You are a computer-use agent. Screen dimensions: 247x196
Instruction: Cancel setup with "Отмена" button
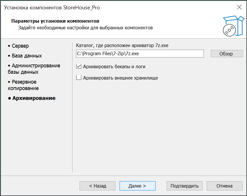coord(224,186)
